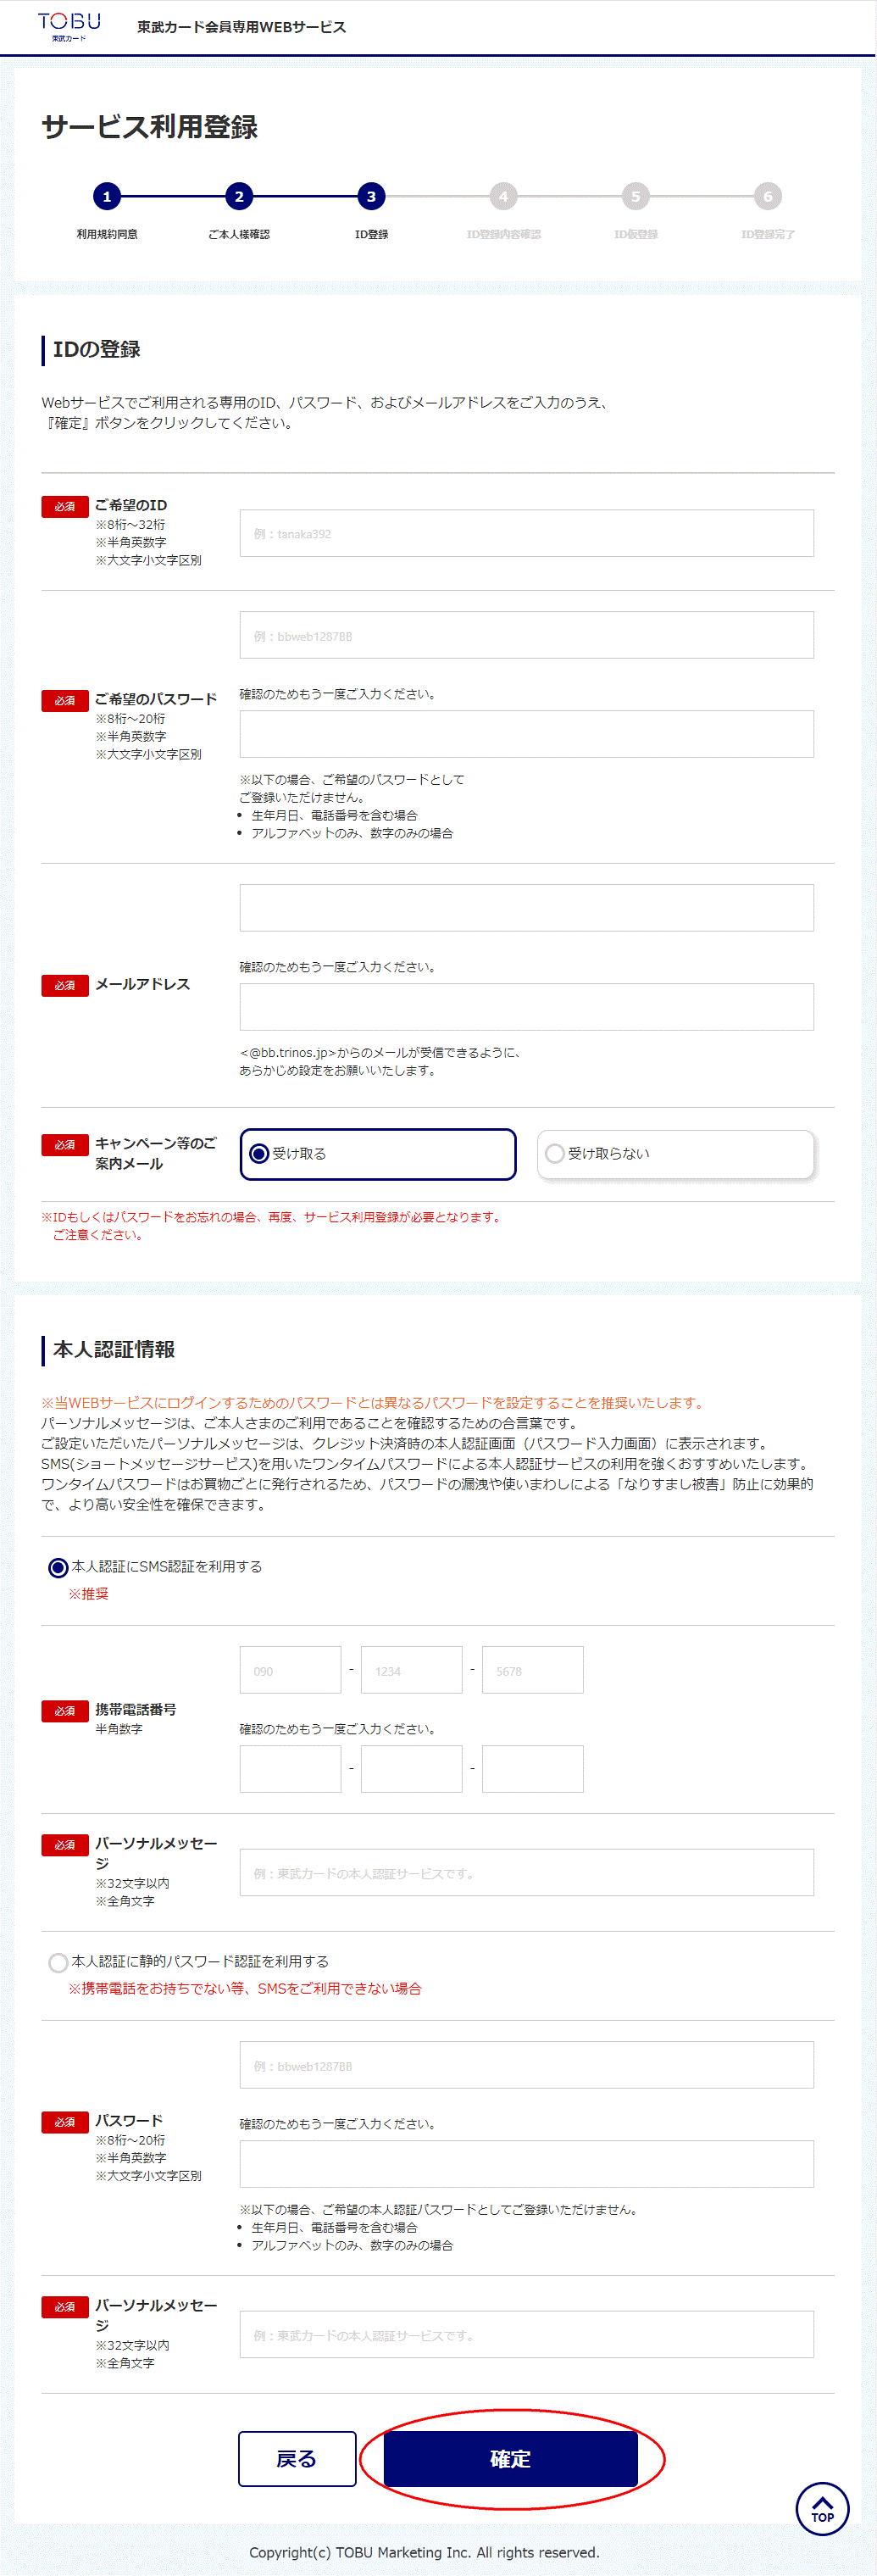This screenshot has width=877, height=2576.
Task: Focus the static-auth パスワード first input field
Action: [x=526, y=2064]
